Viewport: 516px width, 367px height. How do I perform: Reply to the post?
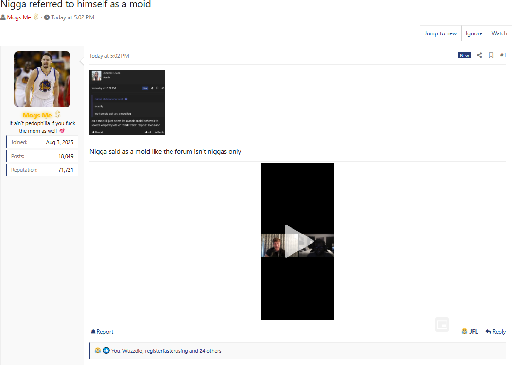click(496, 332)
